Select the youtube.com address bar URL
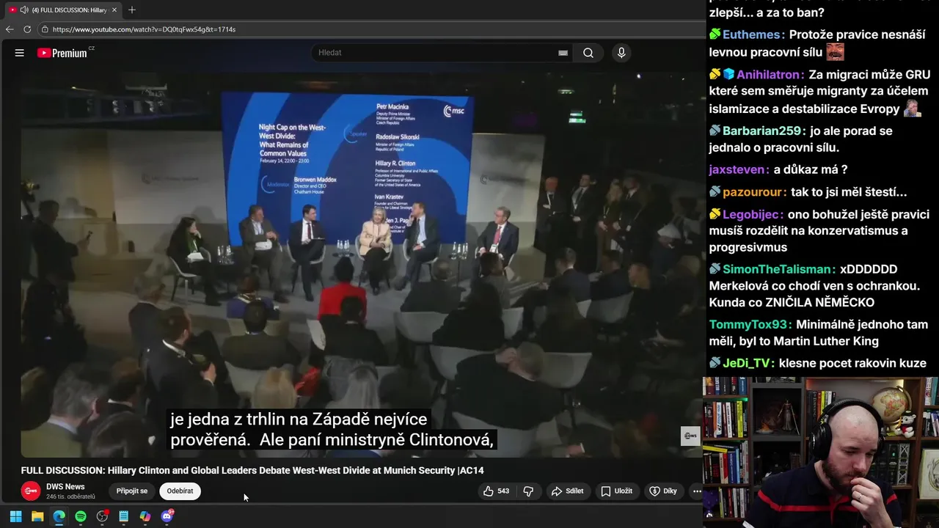Image resolution: width=939 pixels, height=528 pixels. click(144, 29)
